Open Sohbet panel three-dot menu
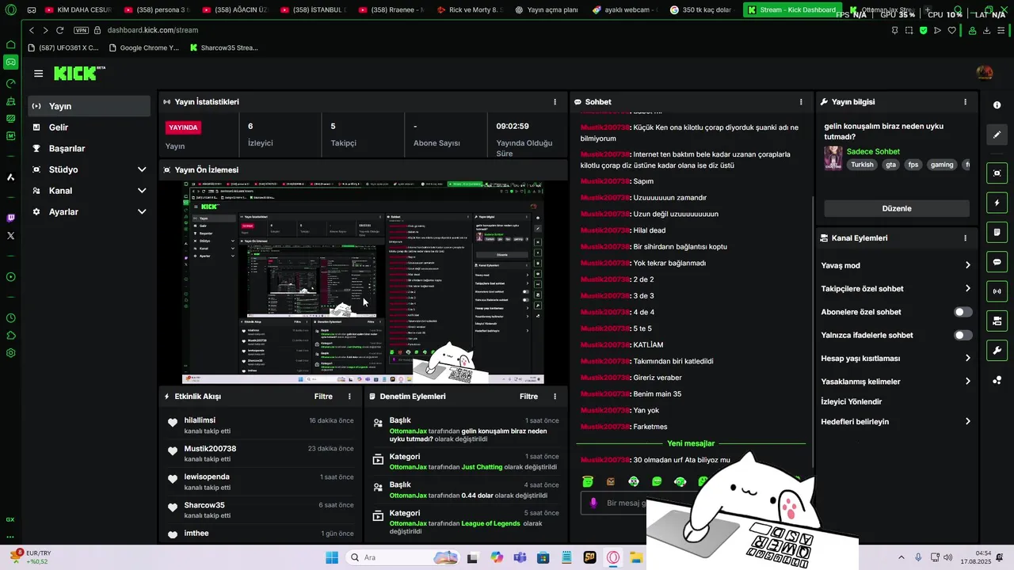1014x570 pixels. click(801, 102)
